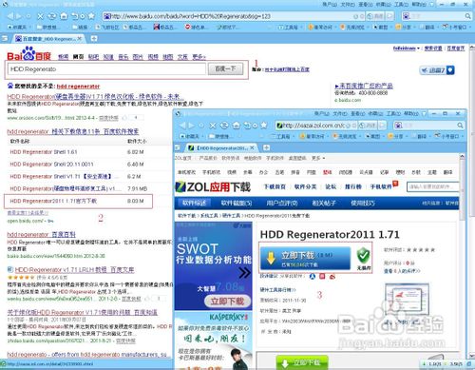Screen dimensions: 475x370
Task: Click software screenshot thumbnail on ZOL page
Action: (407, 300)
